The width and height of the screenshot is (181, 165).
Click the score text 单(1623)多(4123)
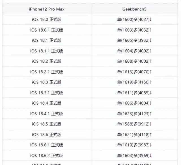pyautogui.click(x=133, y=114)
